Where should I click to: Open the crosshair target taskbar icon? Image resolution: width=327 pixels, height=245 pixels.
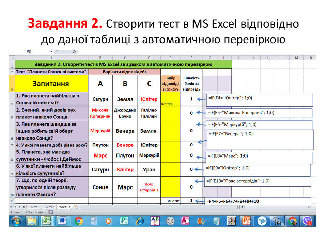(232, 221)
